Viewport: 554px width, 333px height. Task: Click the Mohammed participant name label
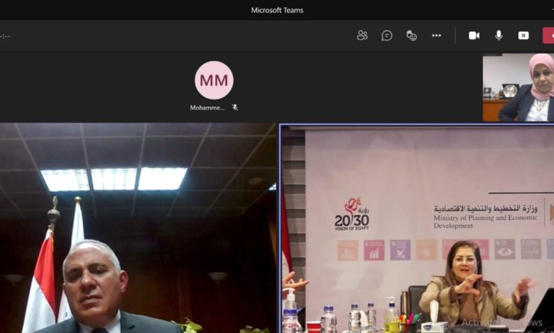coord(207,108)
